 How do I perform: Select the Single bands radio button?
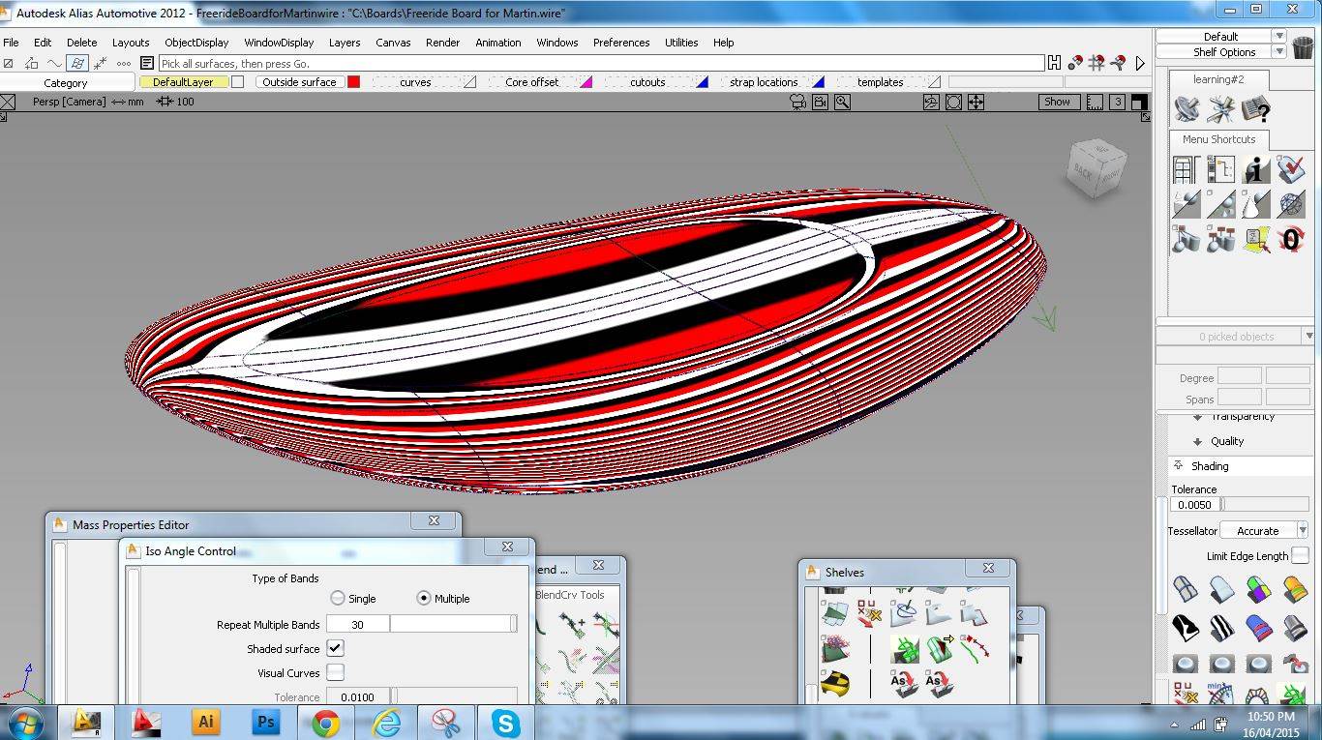[x=338, y=598]
